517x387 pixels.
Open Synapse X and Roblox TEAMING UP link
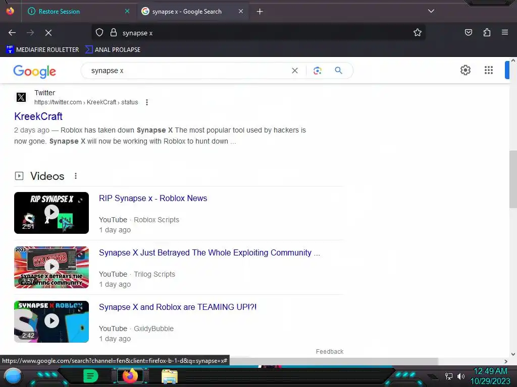pos(178,307)
